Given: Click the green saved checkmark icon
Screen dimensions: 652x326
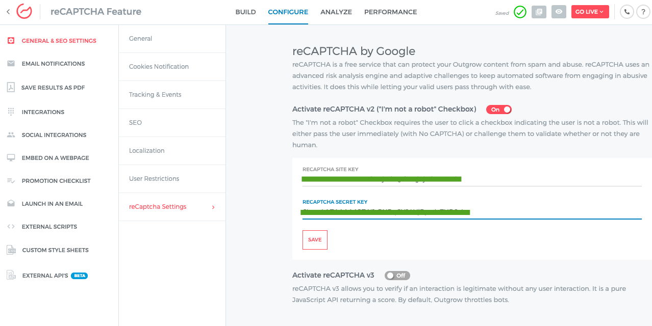Looking at the screenshot, I should pos(520,12).
